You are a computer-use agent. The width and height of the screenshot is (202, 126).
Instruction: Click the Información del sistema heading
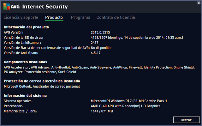(25, 96)
